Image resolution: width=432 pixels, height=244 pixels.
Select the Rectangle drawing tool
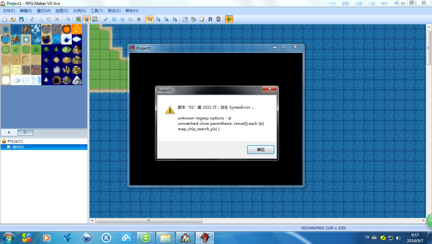click(114, 19)
